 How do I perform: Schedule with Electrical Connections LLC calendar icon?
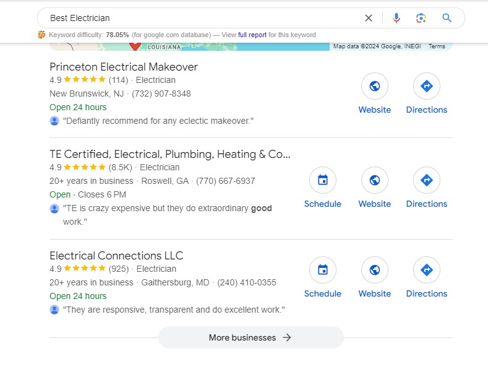pyautogui.click(x=323, y=270)
